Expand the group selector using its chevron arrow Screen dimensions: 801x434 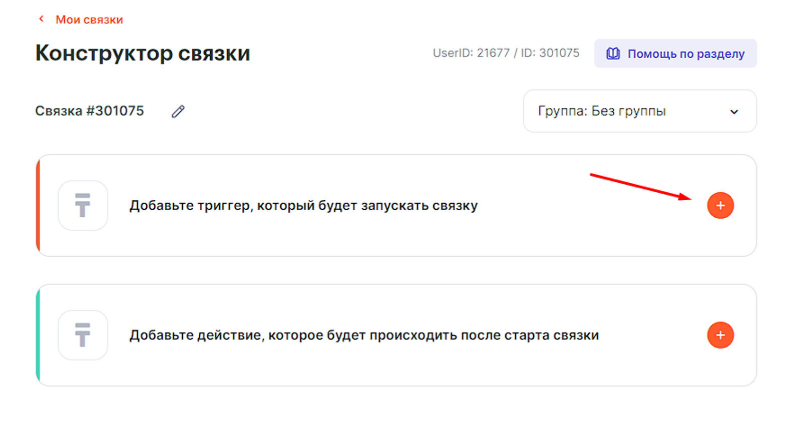tap(734, 112)
